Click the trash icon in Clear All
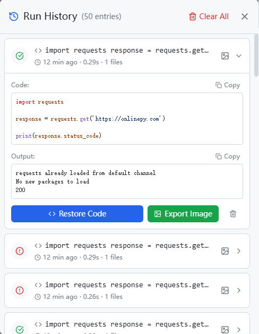 [193, 16]
